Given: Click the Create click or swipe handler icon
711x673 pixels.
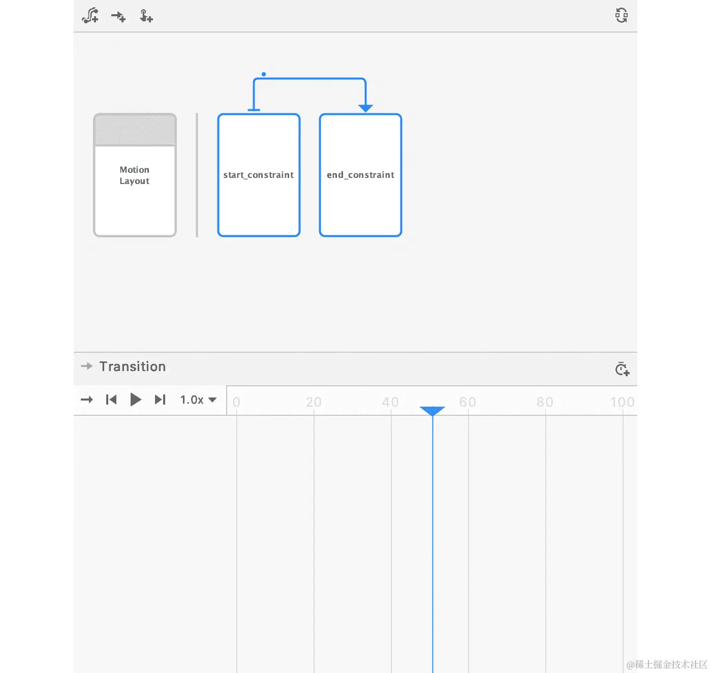Looking at the screenshot, I should coord(146,16).
